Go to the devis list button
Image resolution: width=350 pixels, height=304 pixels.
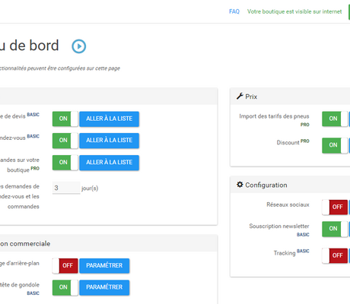pos(109,119)
